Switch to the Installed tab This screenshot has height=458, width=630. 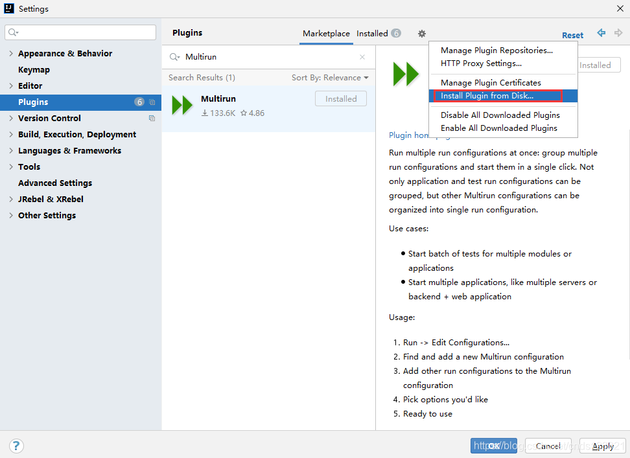click(x=372, y=34)
